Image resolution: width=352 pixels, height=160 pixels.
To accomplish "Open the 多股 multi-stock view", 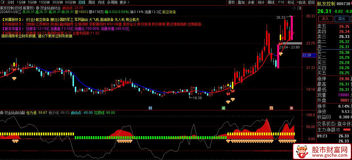I will [251, 2].
